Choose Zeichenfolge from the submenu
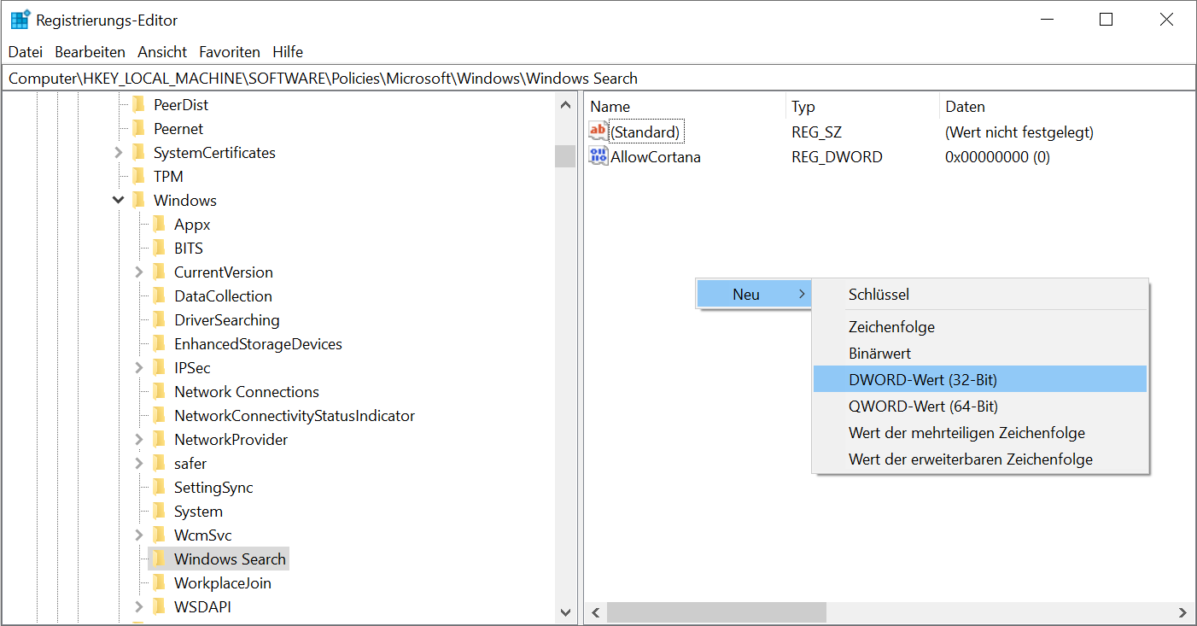Image resolution: width=1197 pixels, height=626 pixels. 980,327
